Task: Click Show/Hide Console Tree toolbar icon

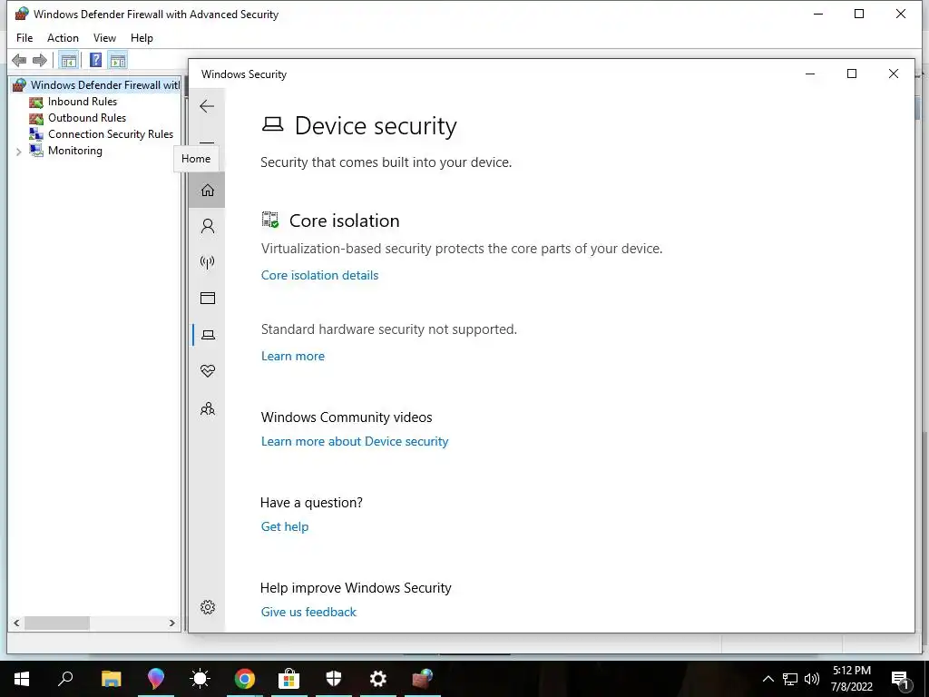Action: (69, 61)
